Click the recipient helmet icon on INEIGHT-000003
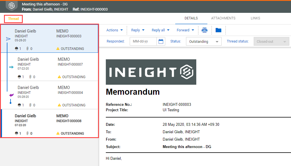 16,48
